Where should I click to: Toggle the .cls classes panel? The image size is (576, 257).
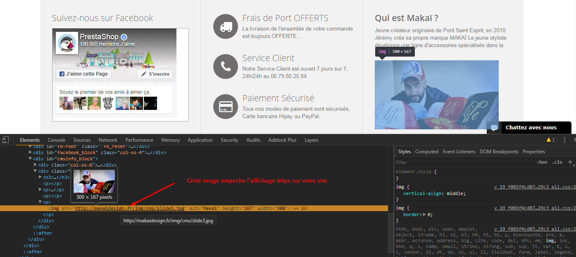557,162
